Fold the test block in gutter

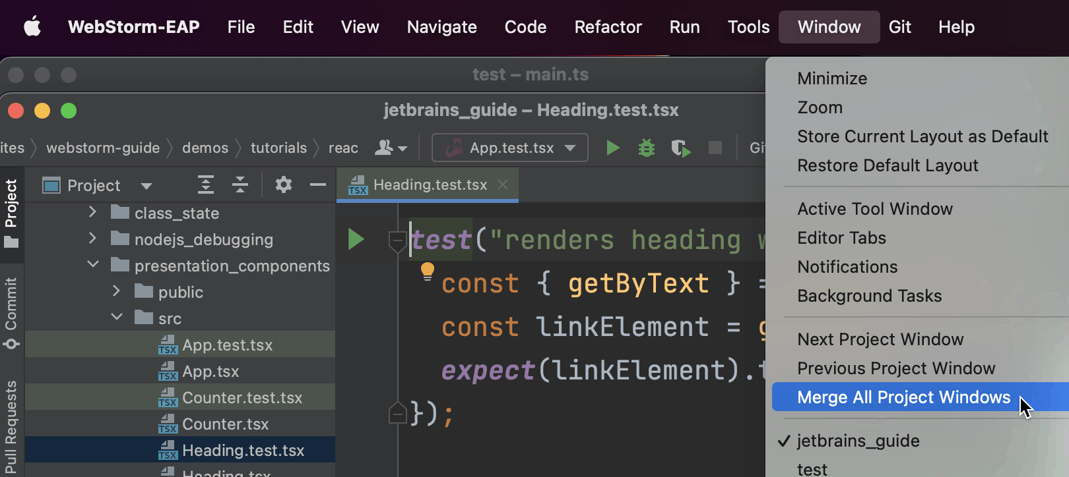point(397,240)
